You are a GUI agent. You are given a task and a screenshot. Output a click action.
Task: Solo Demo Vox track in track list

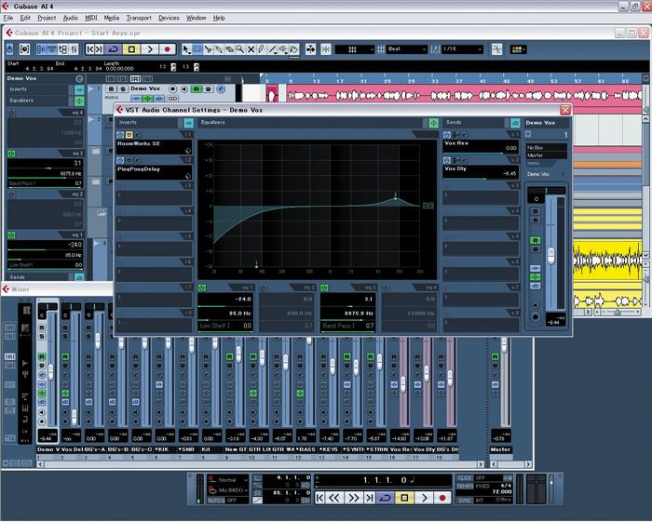point(122,89)
